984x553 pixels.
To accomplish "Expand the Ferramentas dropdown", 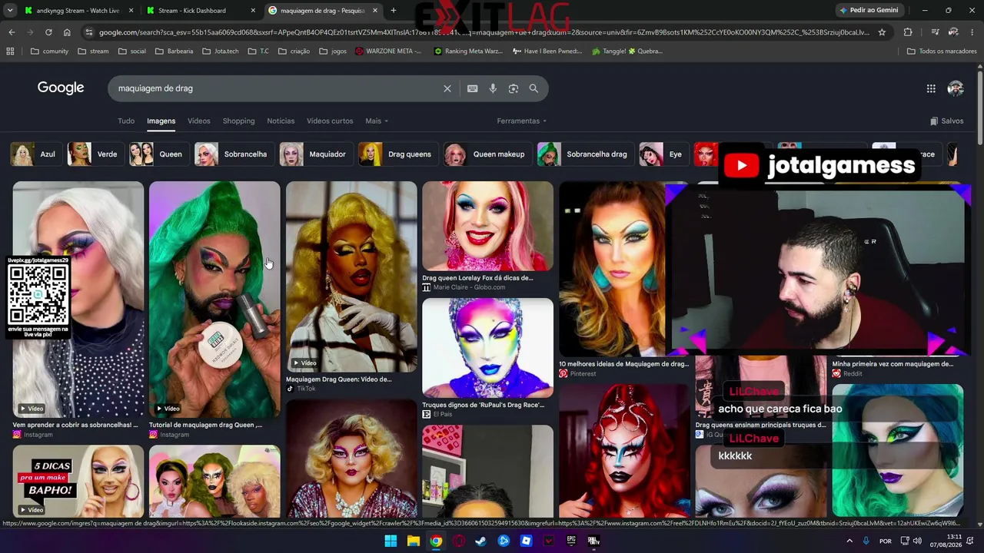I will pos(522,121).
